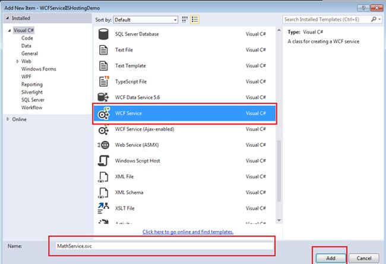Select the "Web Service (ASMX)" name
This screenshot has width=386, height=264.
[x=137, y=145]
